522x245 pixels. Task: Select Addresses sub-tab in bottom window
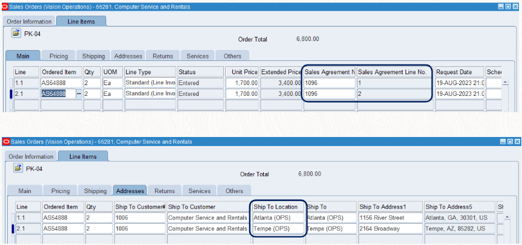pyautogui.click(x=130, y=191)
